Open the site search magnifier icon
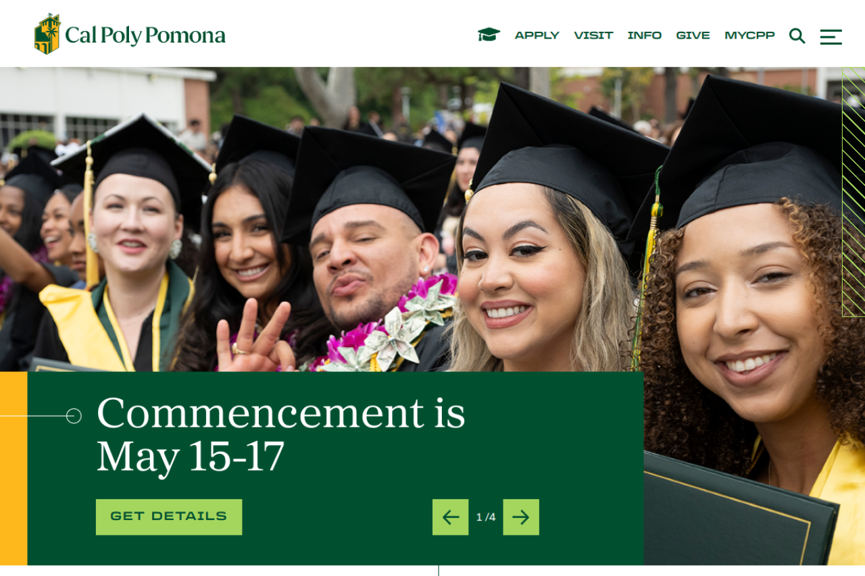 [x=797, y=36]
